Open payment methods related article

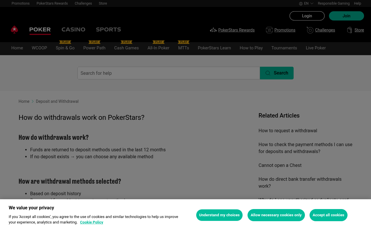pos(305,148)
